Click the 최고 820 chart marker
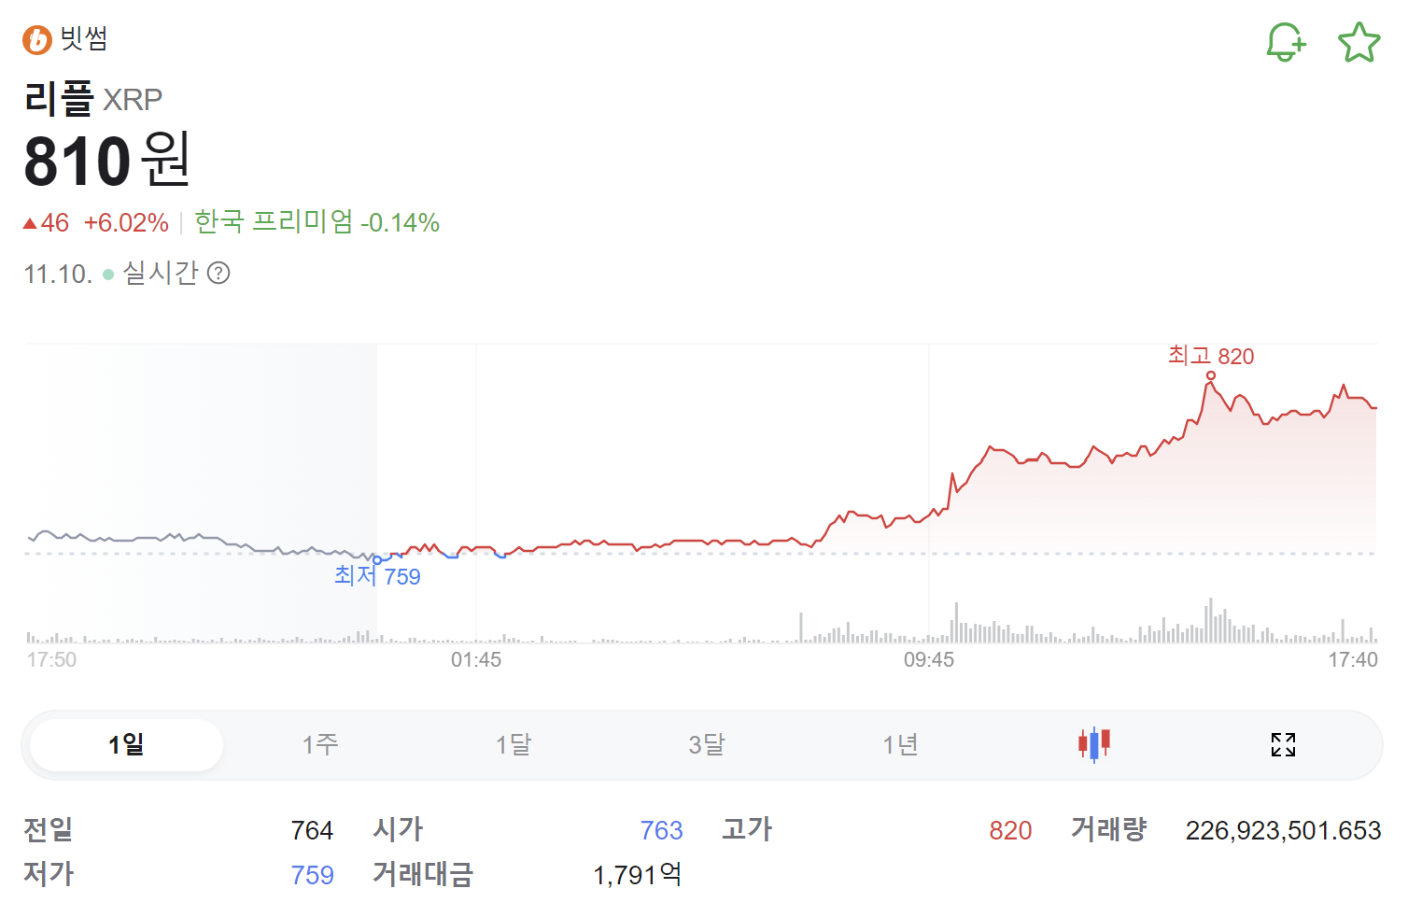The image size is (1408, 917). [1211, 356]
